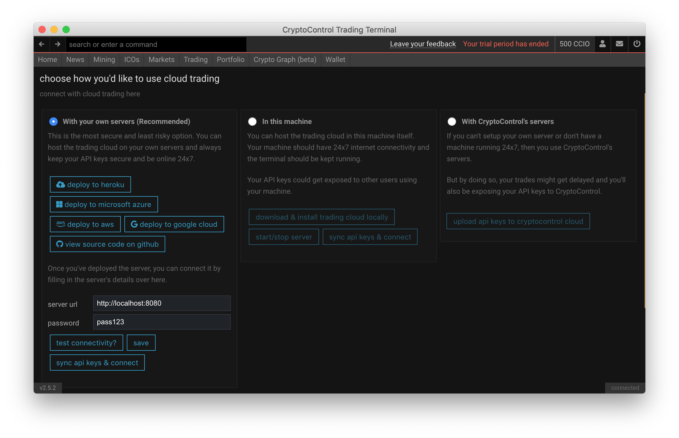Select In this machine radio option
The image size is (679, 438).
(x=252, y=122)
